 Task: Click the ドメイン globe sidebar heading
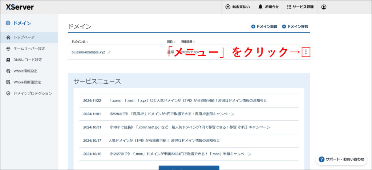coord(19,23)
